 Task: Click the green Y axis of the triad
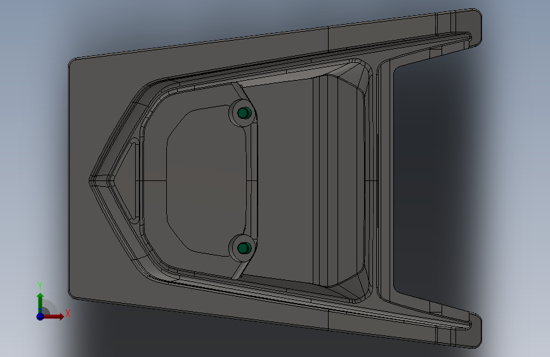pos(40,302)
